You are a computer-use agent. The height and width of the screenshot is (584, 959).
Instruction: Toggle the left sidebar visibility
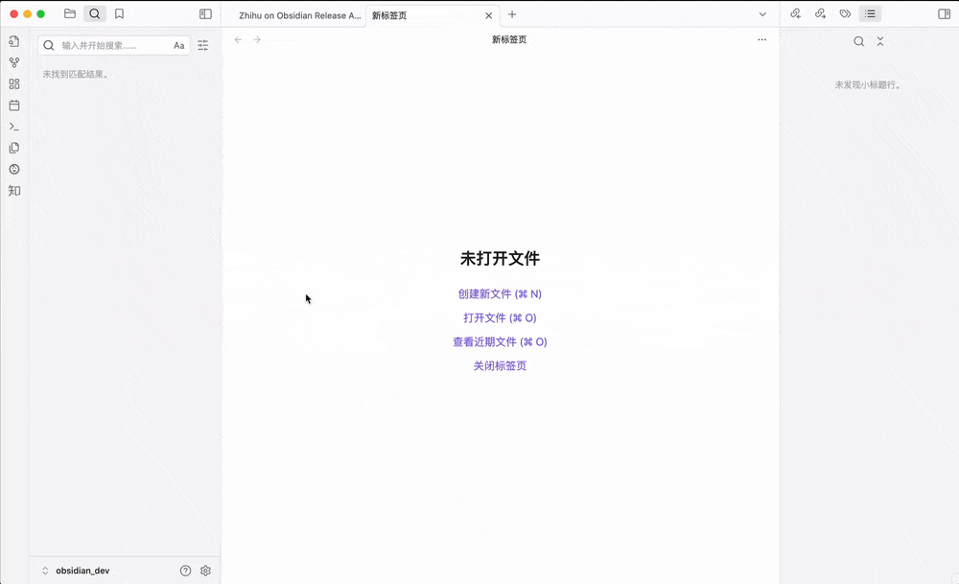(204, 13)
